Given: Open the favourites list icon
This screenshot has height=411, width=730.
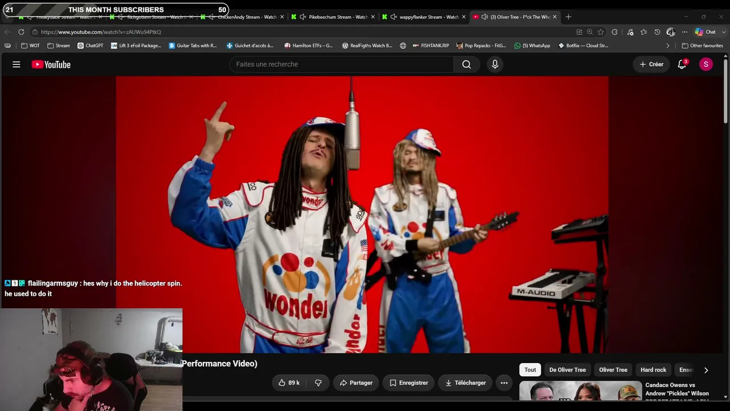Looking at the screenshot, I should coord(644,32).
